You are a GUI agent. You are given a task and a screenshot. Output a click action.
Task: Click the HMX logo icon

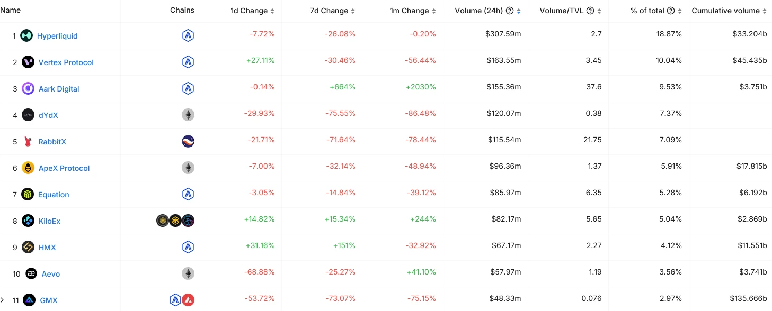28,248
